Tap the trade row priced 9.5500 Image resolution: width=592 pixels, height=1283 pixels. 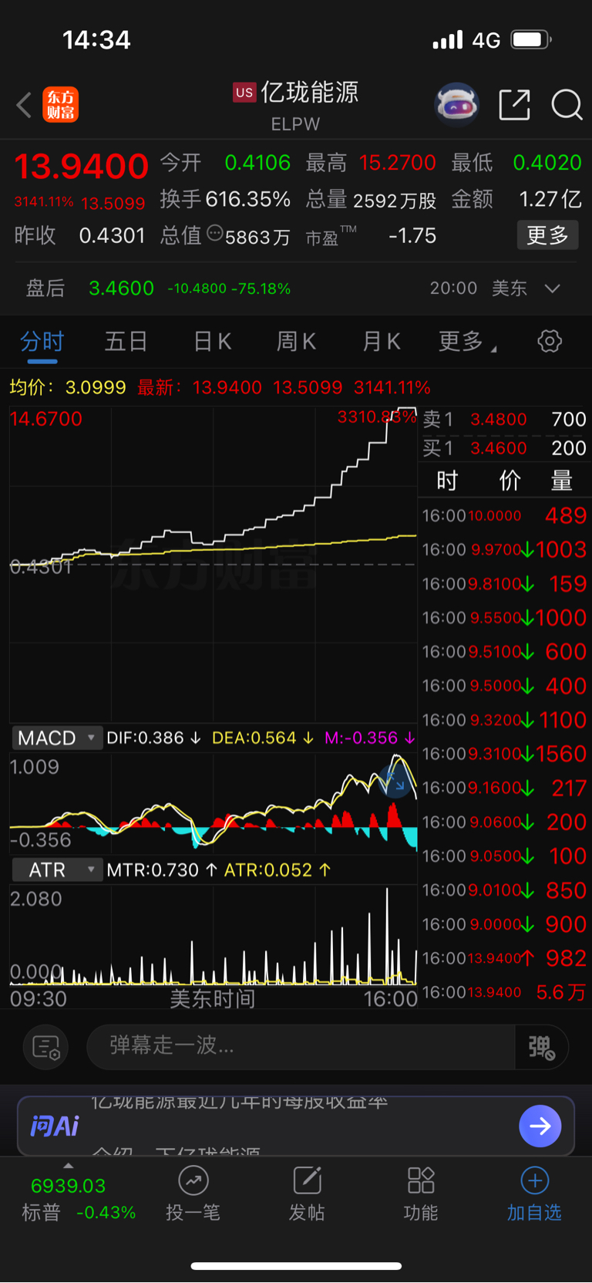505,618
